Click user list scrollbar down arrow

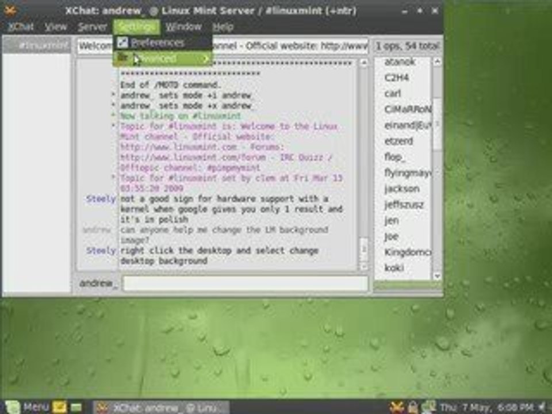pos(437,275)
